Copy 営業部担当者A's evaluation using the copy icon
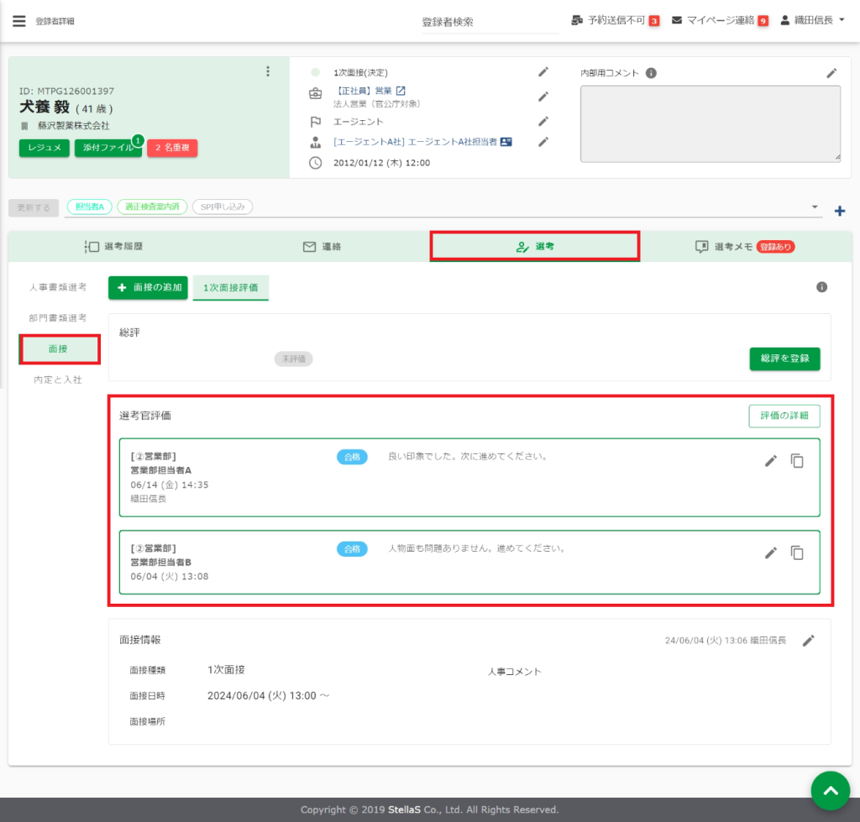860x822 pixels. pos(797,461)
